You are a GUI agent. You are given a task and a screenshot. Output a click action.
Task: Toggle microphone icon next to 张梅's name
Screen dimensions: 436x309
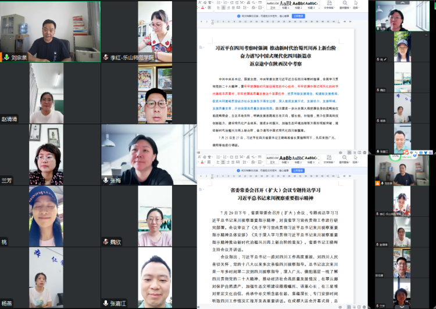coord(106,181)
